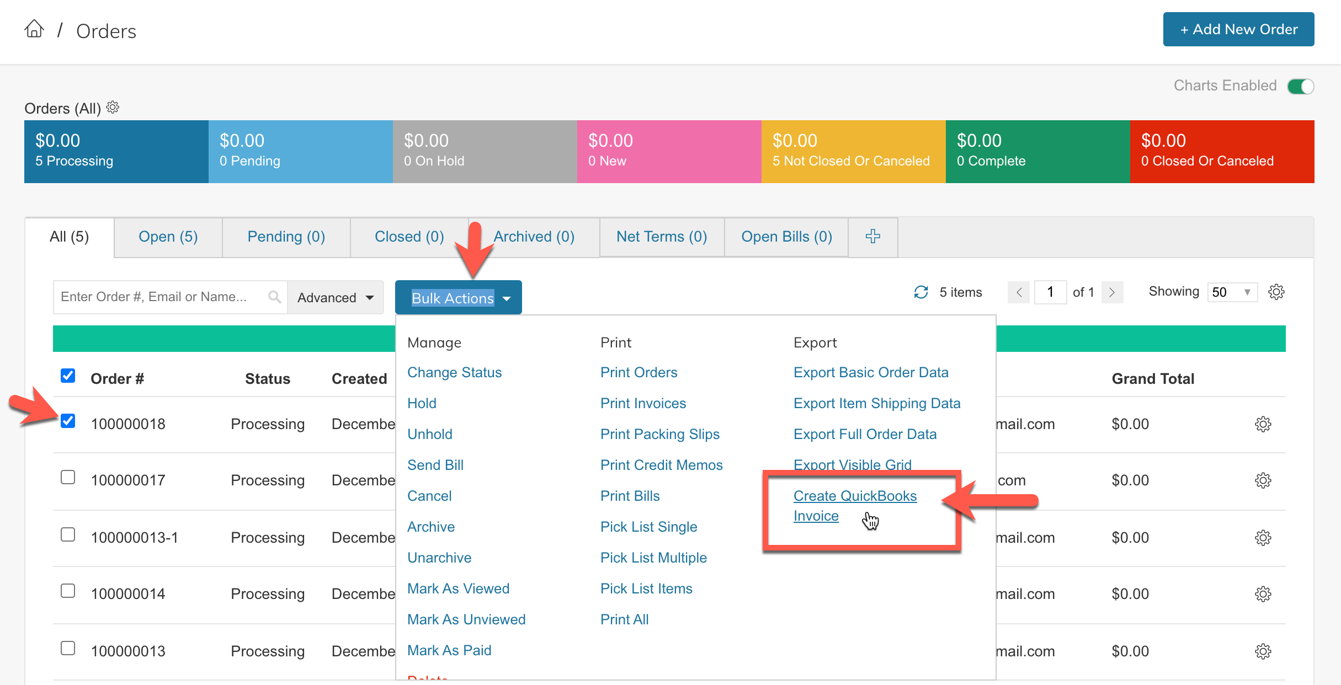Go to next page arrow
Screen dimensions: 1341x685
[x=1112, y=292]
